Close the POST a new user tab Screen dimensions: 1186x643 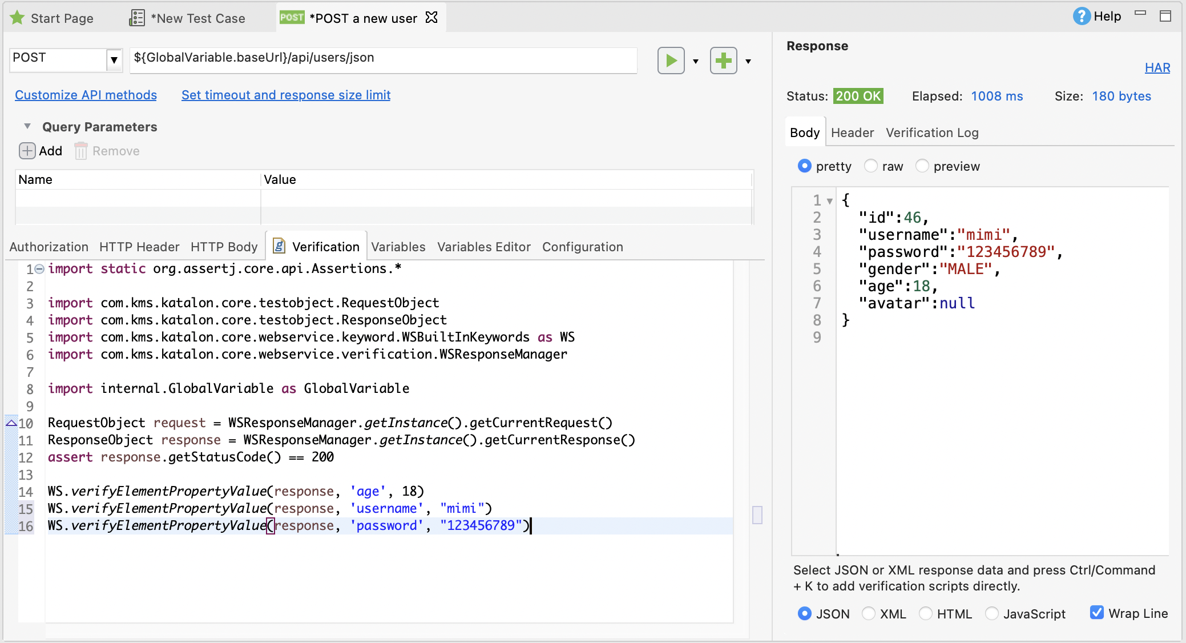432,18
